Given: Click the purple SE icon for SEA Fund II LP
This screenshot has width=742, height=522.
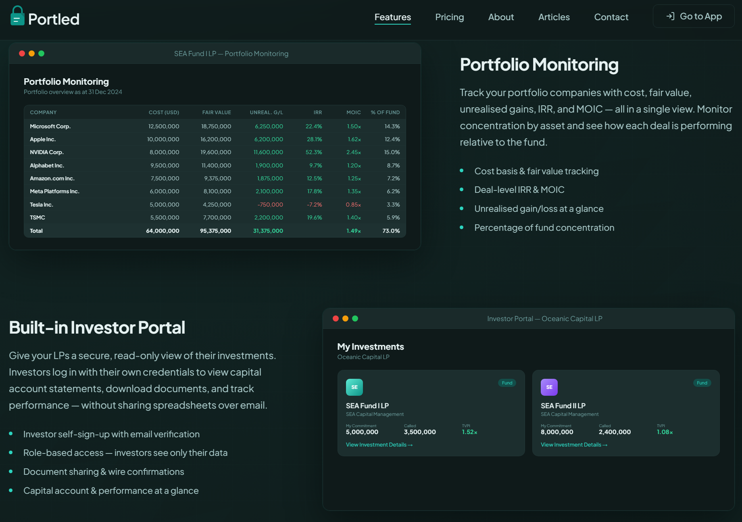Looking at the screenshot, I should 549,387.
